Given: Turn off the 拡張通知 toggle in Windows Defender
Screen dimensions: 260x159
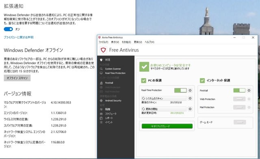Looking at the screenshot, I should [8, 29].
